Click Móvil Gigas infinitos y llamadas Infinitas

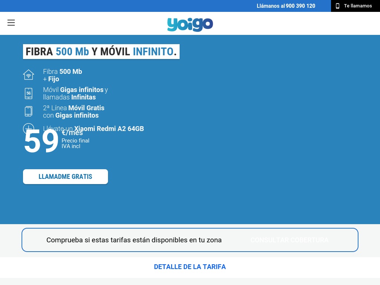[x=75, y=94]
